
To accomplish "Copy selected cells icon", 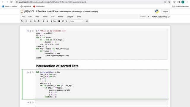I will tap(35, 21).
